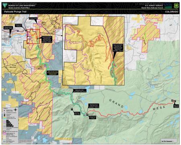Screen dimensions: 181x145
Task: Click the wildlife closure callout inside inset map
Action: click(x=118, y=48)
